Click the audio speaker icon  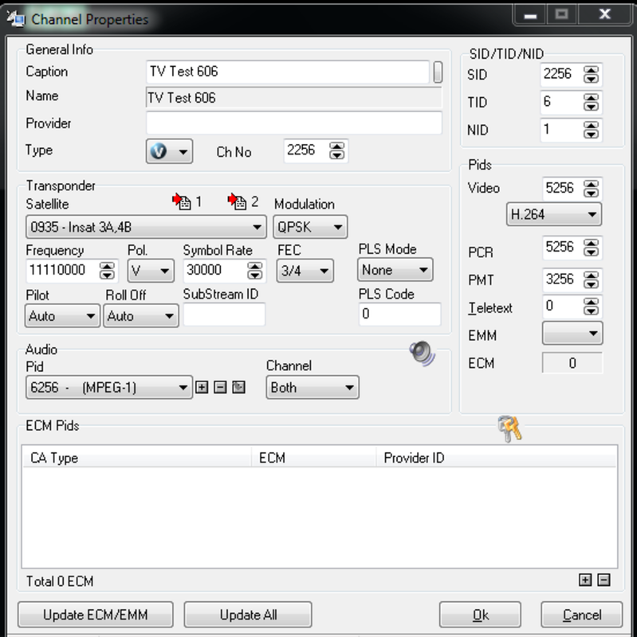tap(422, 353)
